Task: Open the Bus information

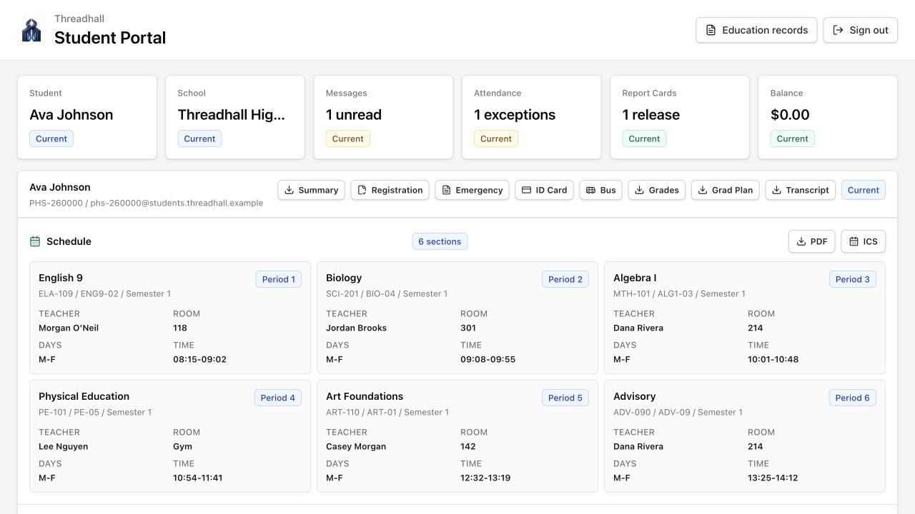Action: (x=600, y=190)
